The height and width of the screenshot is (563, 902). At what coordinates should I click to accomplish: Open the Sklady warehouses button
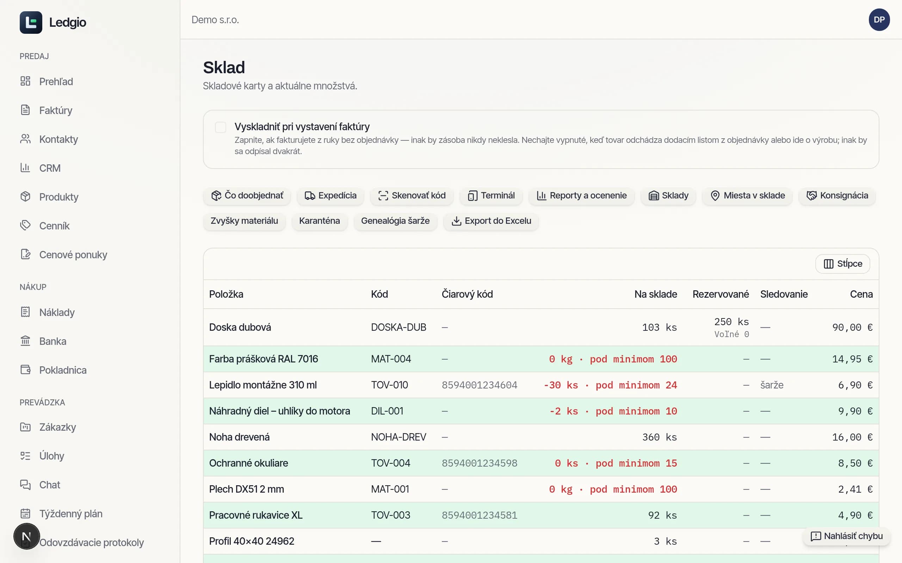668,196
